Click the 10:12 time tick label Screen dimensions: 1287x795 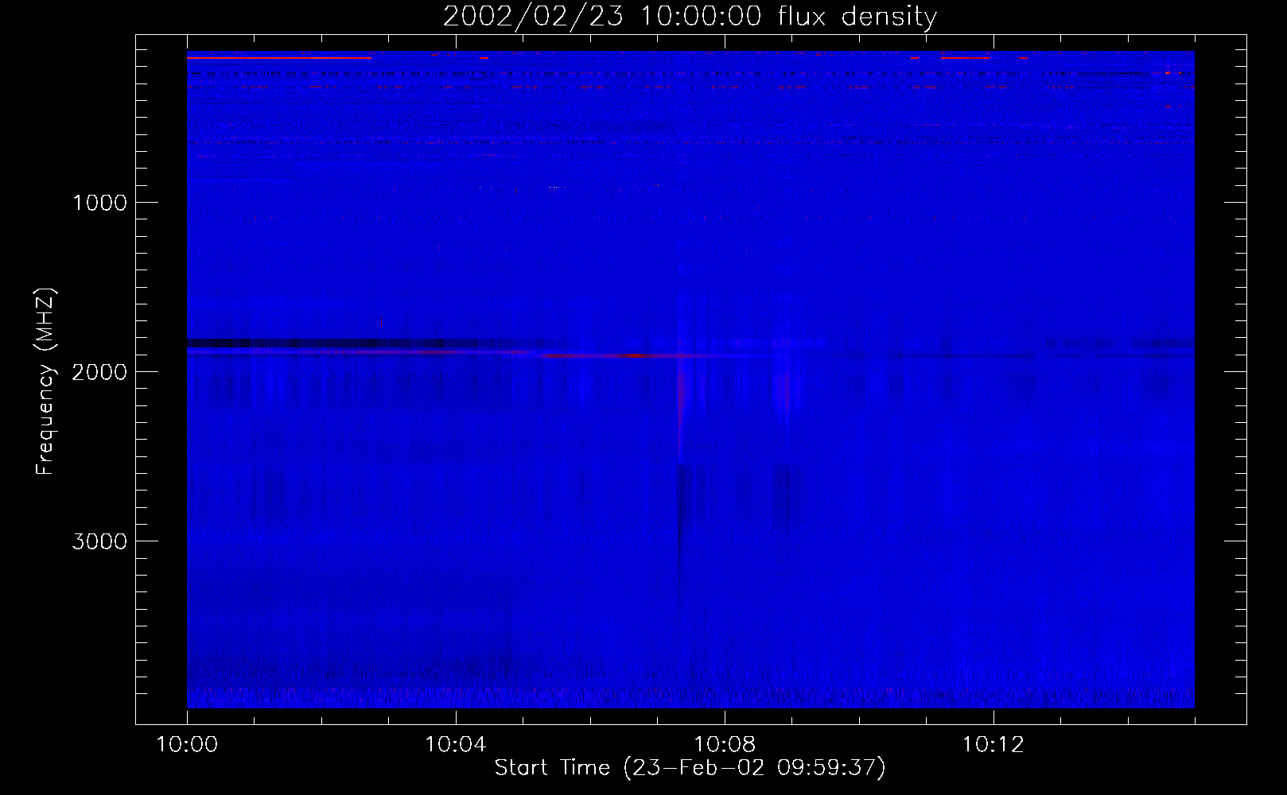pos(993,744)
